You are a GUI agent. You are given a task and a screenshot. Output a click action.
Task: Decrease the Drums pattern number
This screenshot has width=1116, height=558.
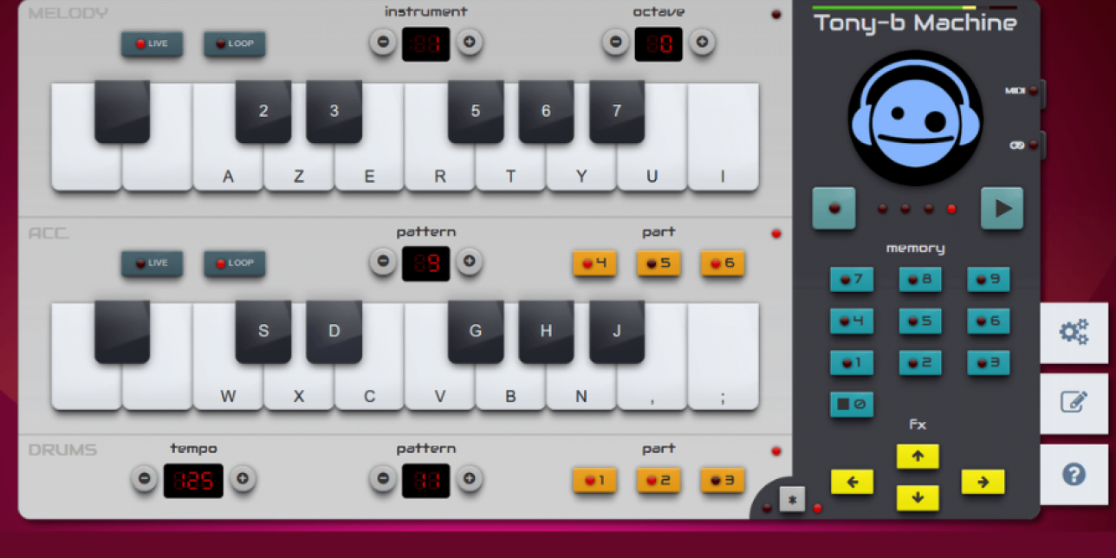pyautogui.click(x=383, y=479)
